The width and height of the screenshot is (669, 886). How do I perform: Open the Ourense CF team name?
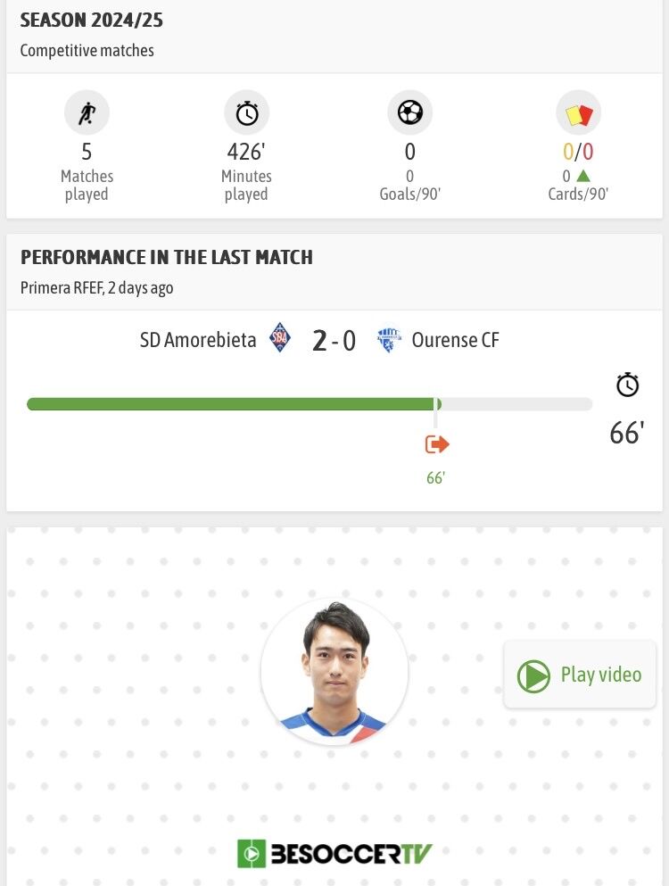pos(456,340)
